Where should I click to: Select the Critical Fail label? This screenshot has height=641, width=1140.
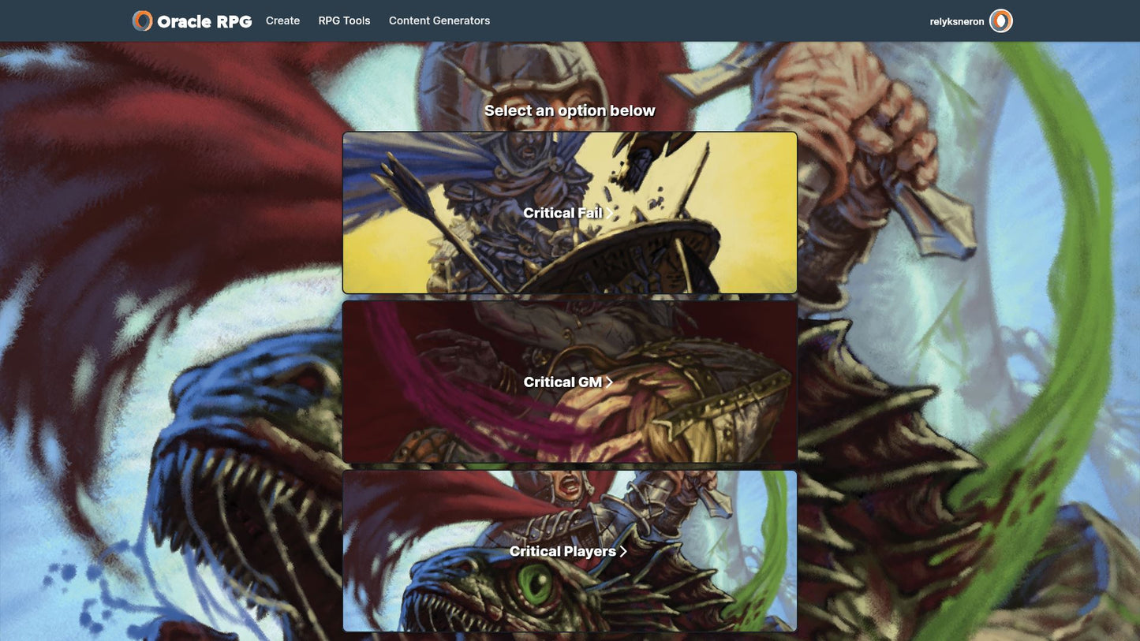point(562,213)
